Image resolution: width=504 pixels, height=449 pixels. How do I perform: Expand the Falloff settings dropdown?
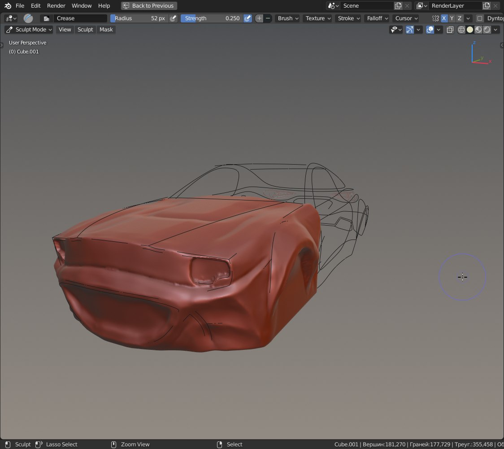coord(377,18)
